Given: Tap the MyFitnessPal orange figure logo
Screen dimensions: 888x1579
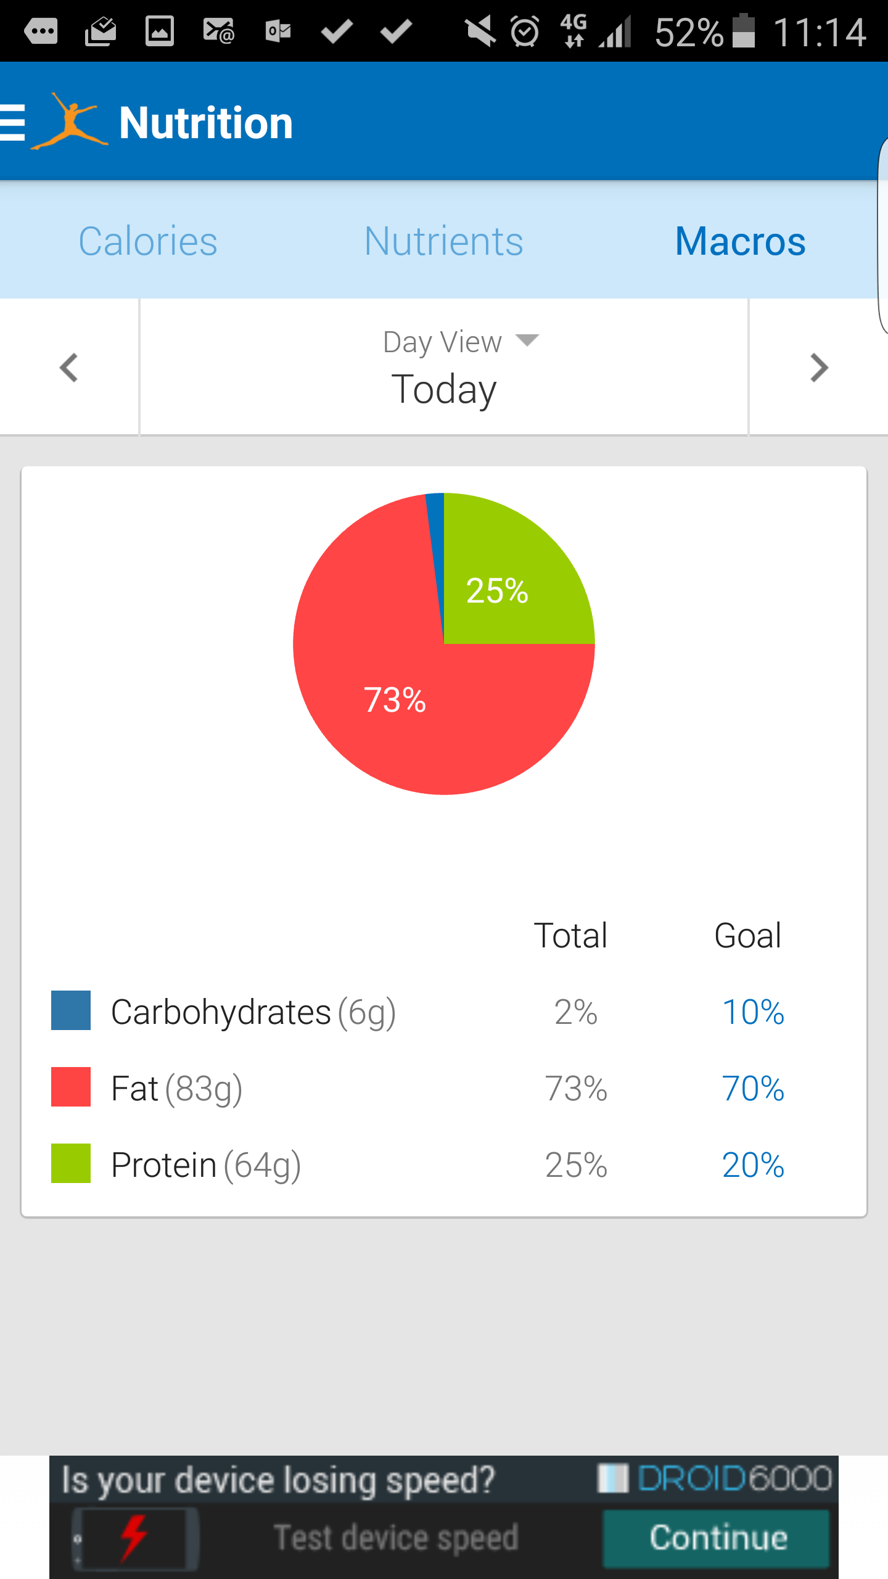Looking at the screenshot, I should coord(70,122).
